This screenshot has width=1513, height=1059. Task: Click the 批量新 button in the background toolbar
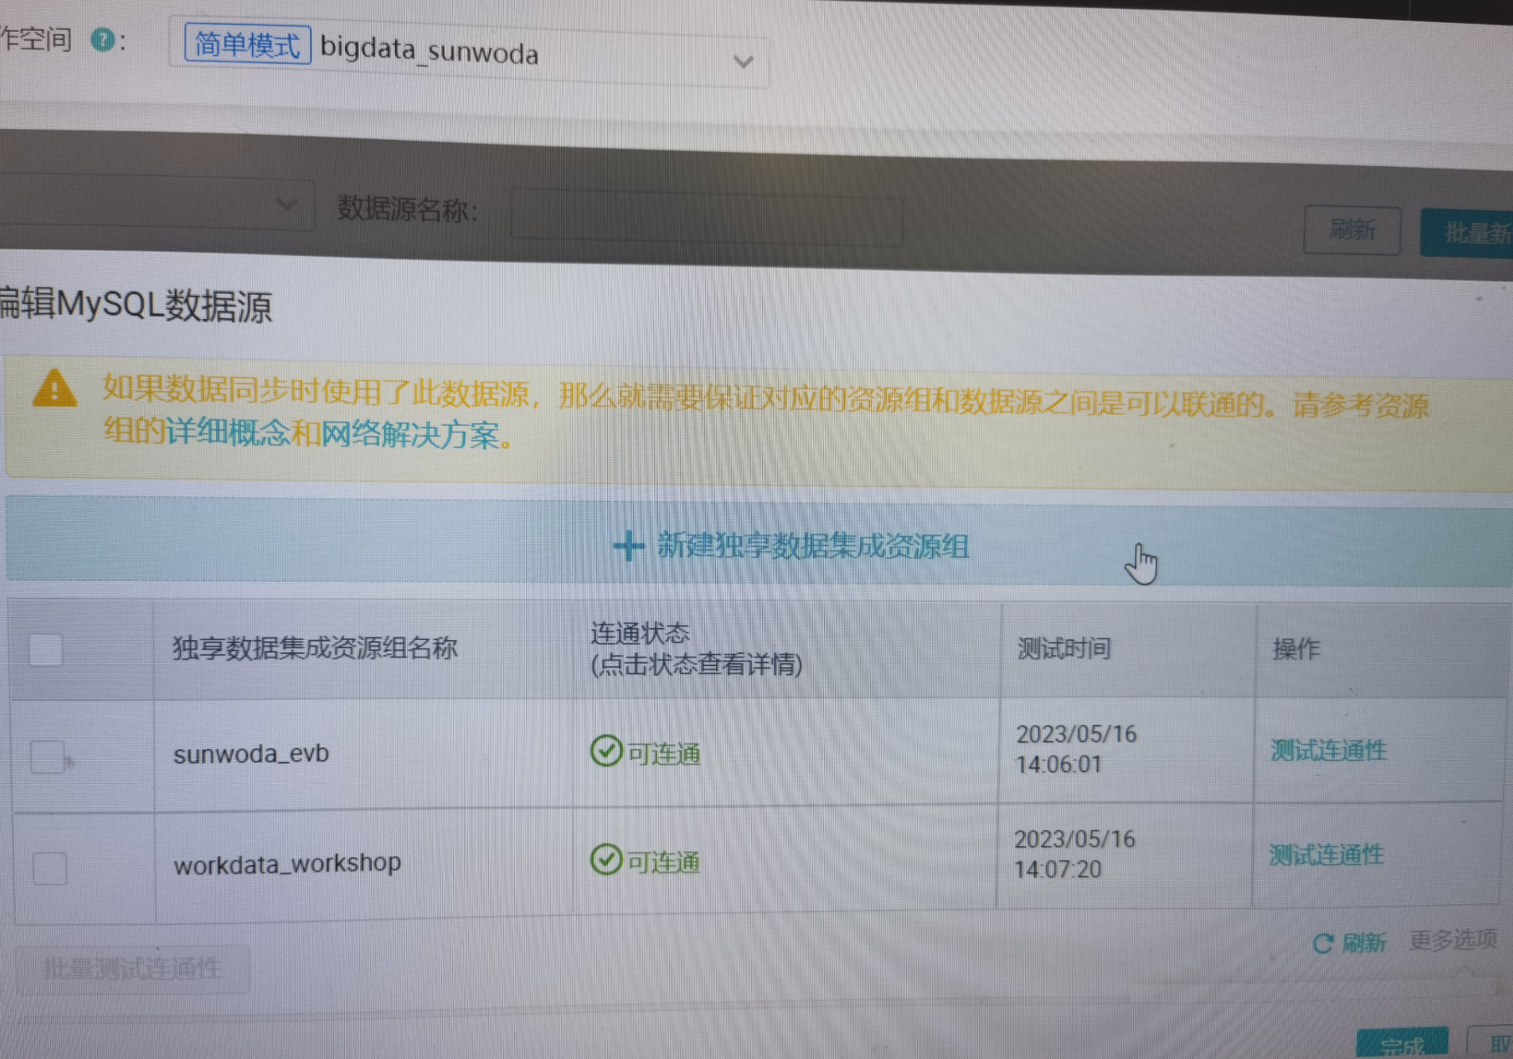tap(1467, 233)
